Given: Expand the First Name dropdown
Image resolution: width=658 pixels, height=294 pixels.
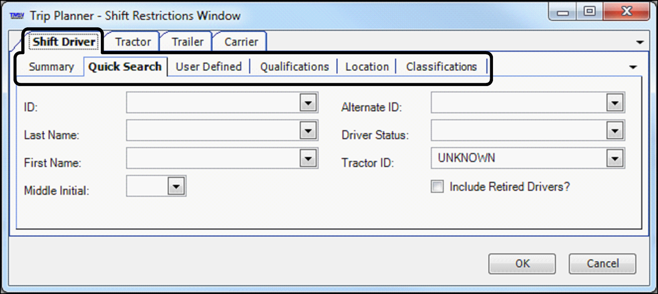Looking at the screenshot, I should pos(309,159).
